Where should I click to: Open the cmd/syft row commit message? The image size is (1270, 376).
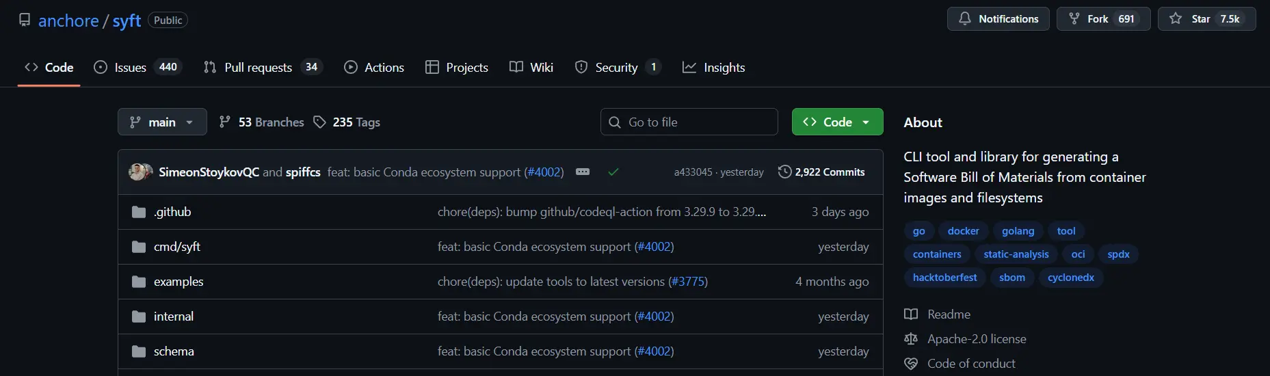(x=534, y=247)
